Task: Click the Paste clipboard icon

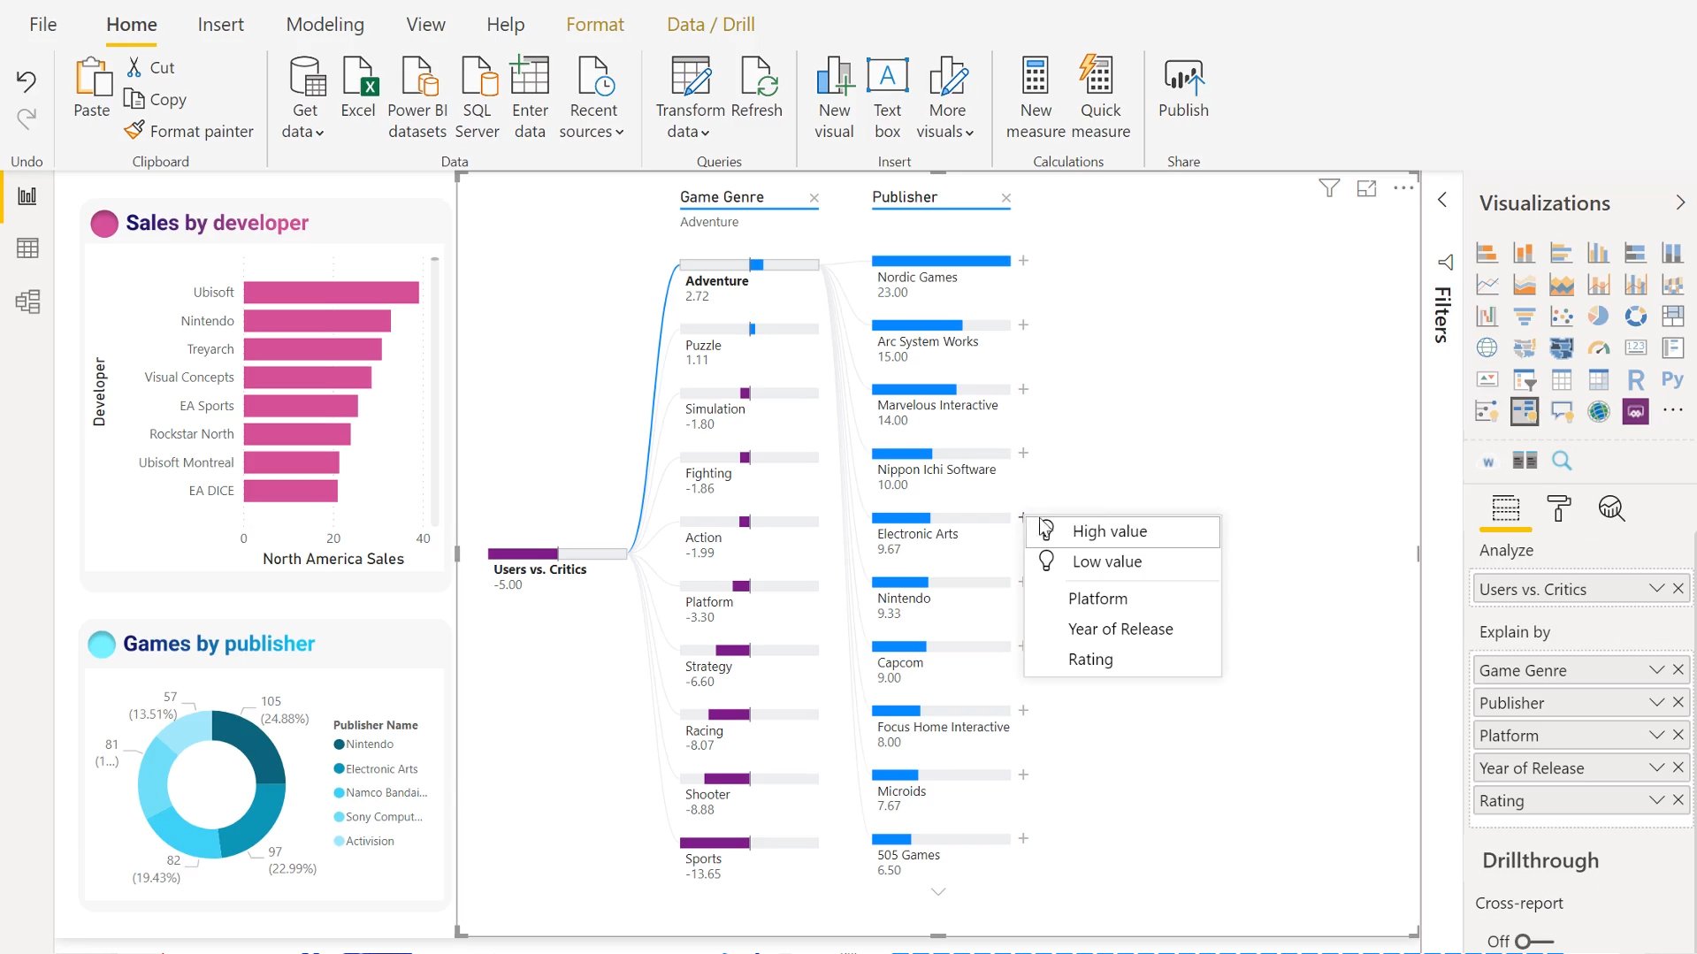Action: (92, 77)
